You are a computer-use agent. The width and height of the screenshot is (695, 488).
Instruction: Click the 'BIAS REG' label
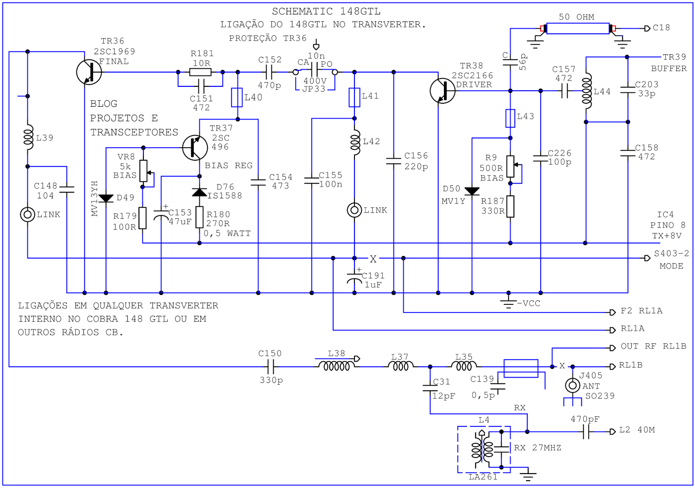click(228, 165)
